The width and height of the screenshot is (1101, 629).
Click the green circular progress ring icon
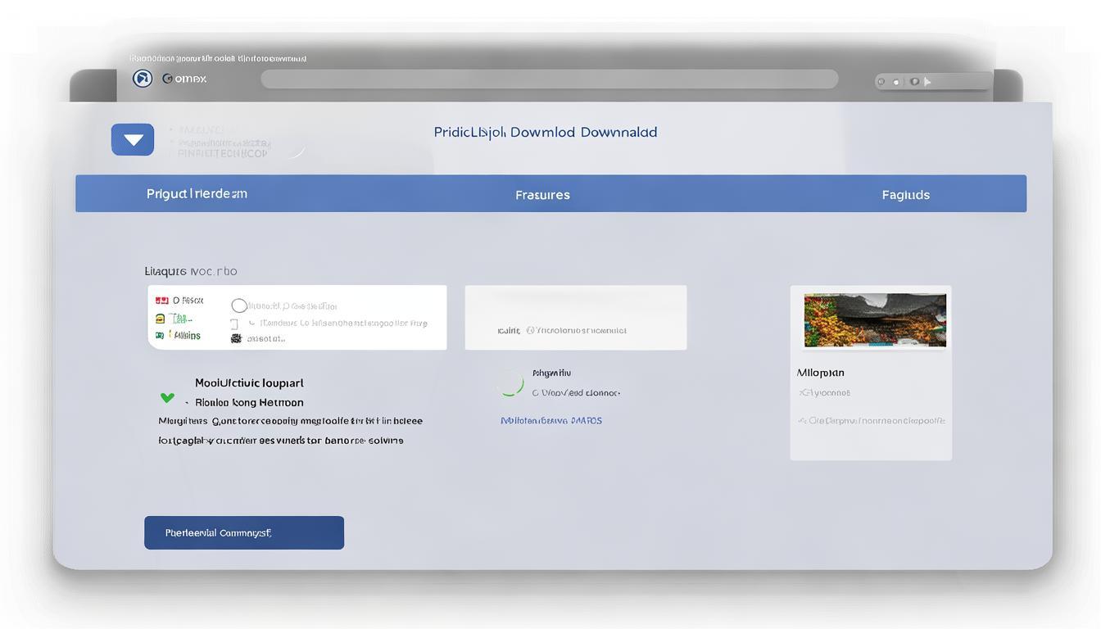(x=510, y=383)
